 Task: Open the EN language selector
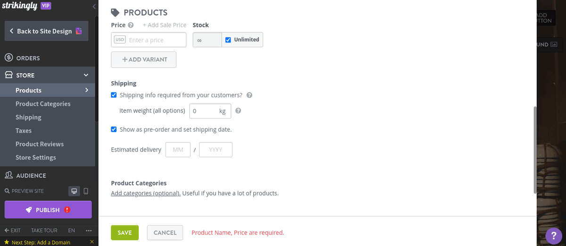pyautogui.click(x=72, y=230)
